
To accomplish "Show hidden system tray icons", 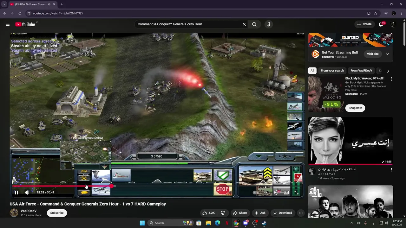I will tap(352, 223).
